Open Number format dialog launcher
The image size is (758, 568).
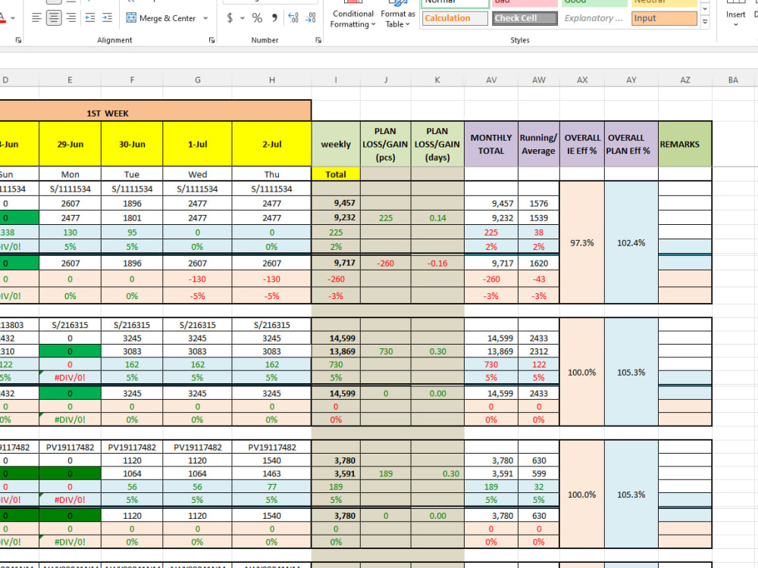coord(318,41)
